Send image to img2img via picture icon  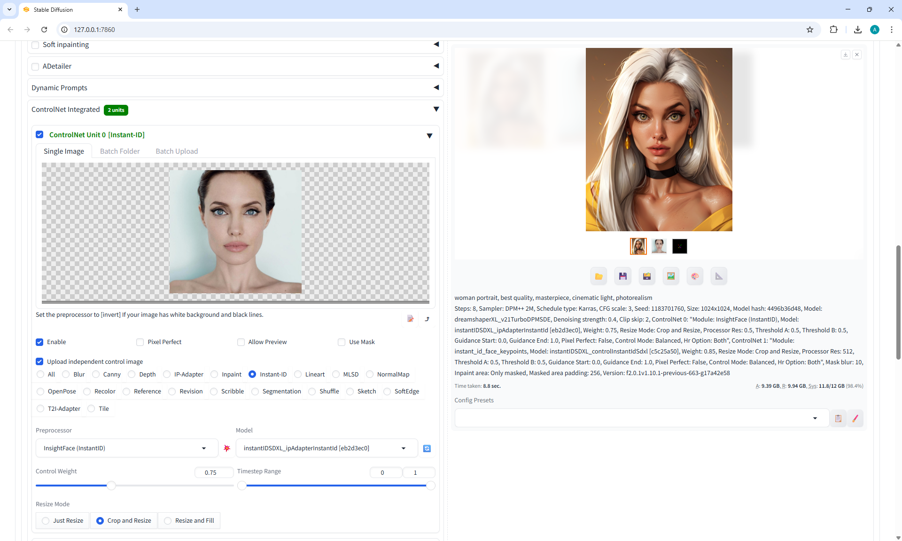point(671,276)
